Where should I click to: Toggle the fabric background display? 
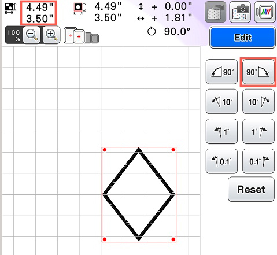click(x=215, y=12)
